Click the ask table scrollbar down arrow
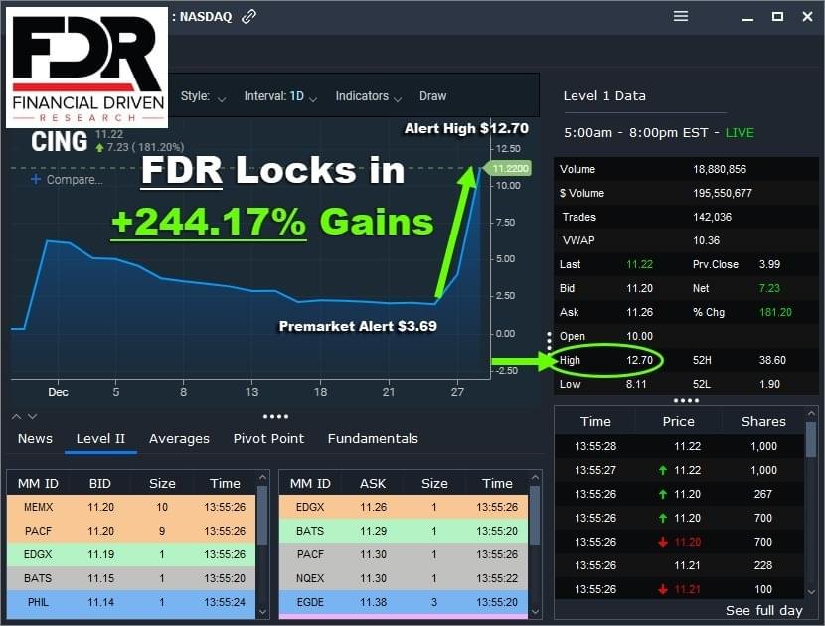Viewport: 825px width, 626px height. 535,612
